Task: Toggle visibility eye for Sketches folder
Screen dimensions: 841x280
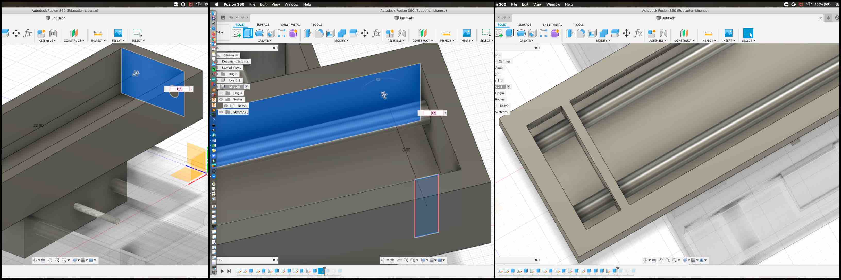Action: pyautogui.click(x=221, y=112)
